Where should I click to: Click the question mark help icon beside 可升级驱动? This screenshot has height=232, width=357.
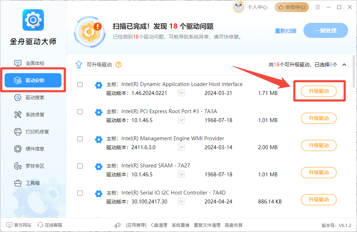(x=119, y=65)
